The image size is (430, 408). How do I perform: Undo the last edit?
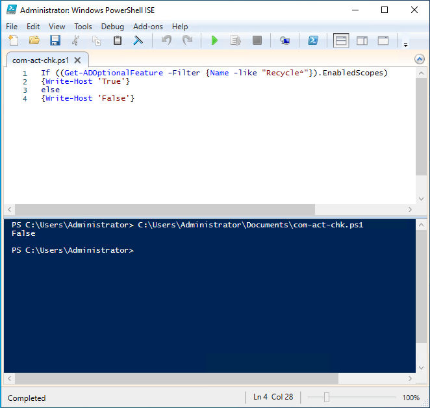click(166, 41)
